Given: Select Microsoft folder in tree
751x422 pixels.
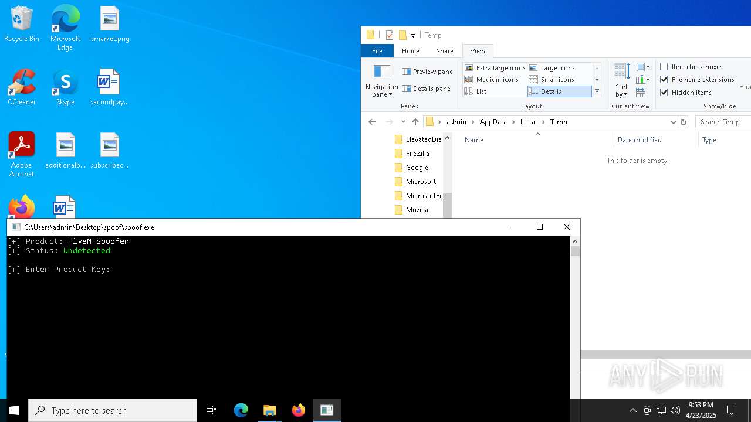Looking at the screenshot, I should (415, 182).
